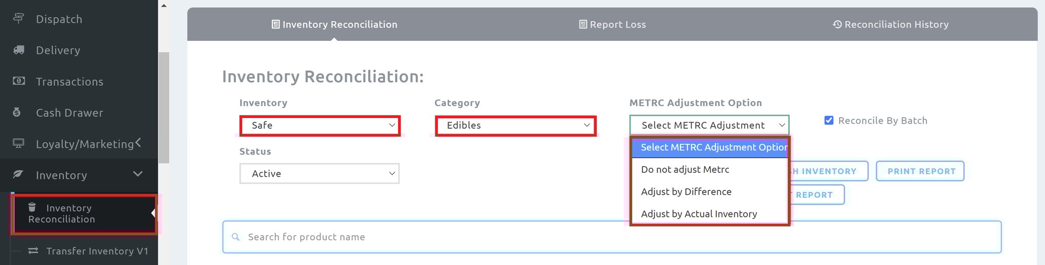Screen dimensions: 1045x265
Task: Open the Reconciliation History tab
Action: point(891,24)
